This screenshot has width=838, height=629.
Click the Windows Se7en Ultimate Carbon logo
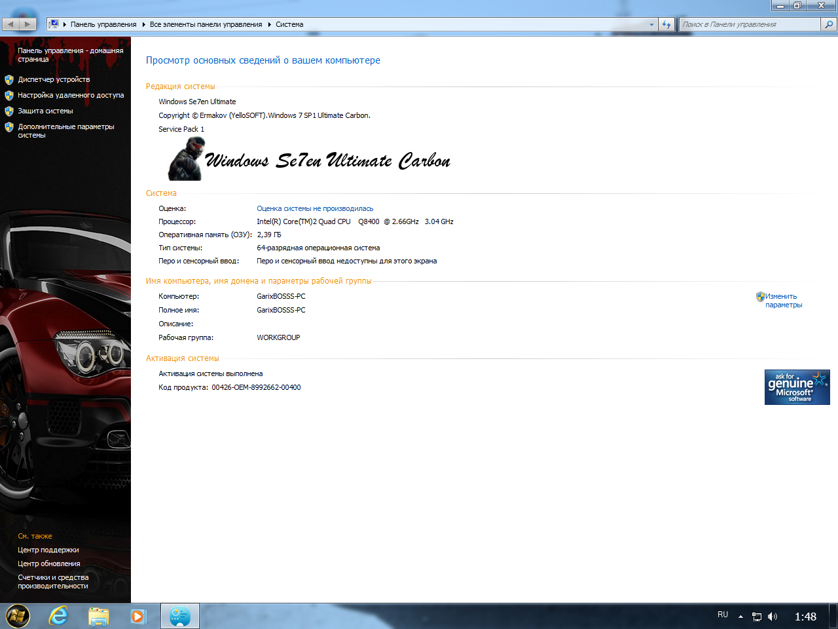click(309, 159)
